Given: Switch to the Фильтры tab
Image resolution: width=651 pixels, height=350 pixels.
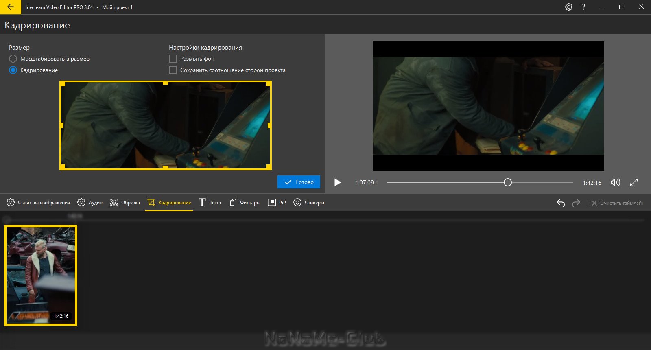Looking at the screenshot, I should click(245, 203).
